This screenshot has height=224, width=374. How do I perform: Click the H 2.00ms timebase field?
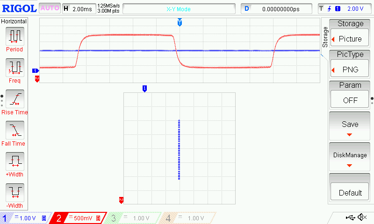[79, 9]
